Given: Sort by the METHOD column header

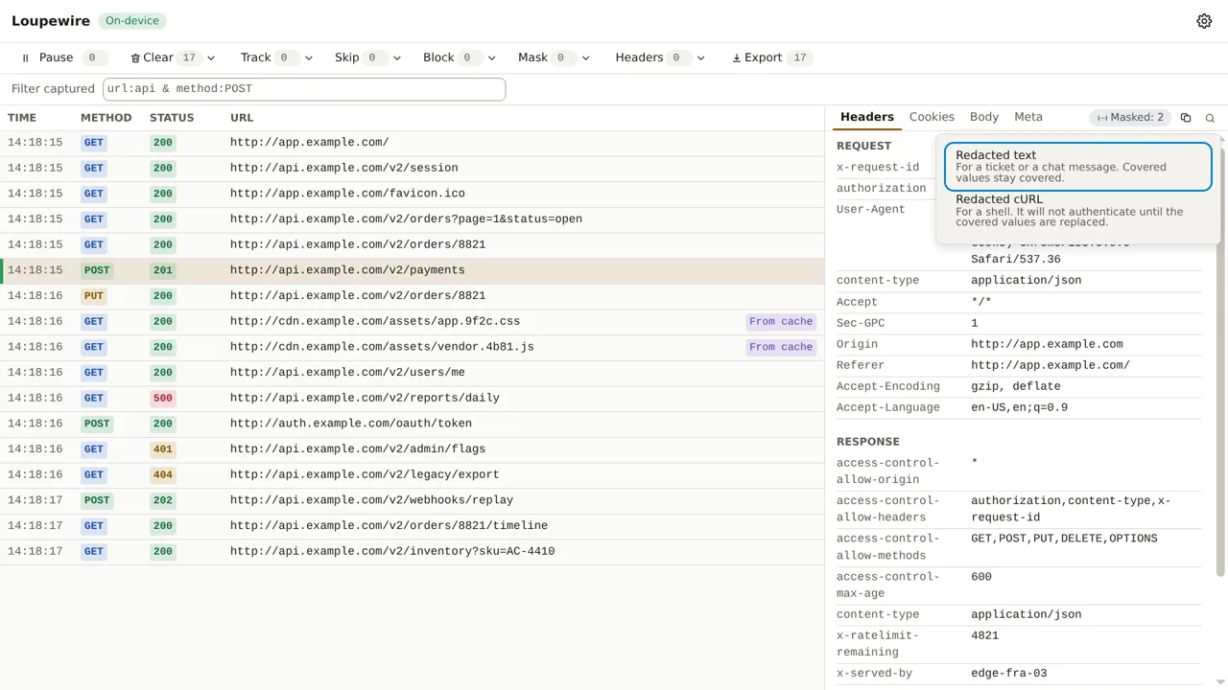Looking at the screenshot, I should (x=106, y=118).
